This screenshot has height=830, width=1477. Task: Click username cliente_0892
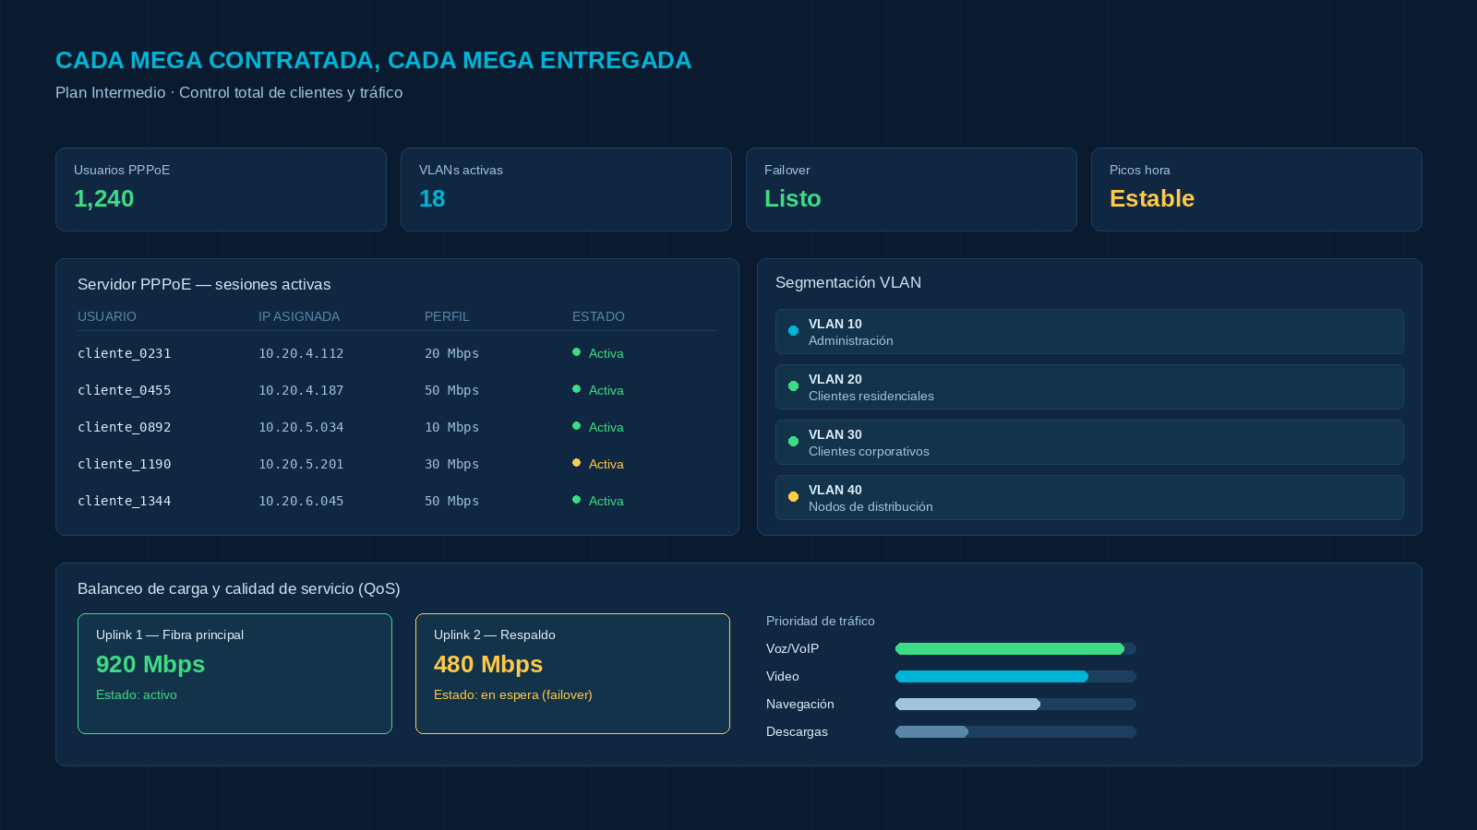point(124,427)
